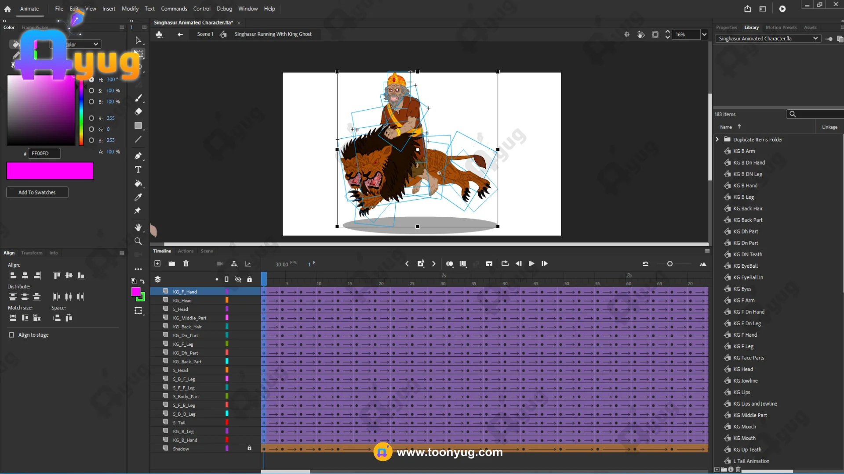The image size is (844, 474).
Task: Open the Modify menu
Action: [130, 9]
